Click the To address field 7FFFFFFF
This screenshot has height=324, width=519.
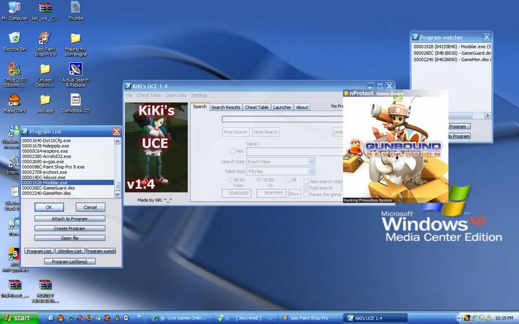tap(271, 193)
